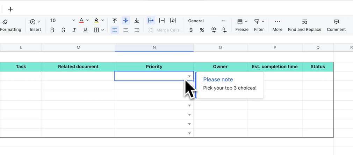
Task: Right align the cell text
Action: 137,30
